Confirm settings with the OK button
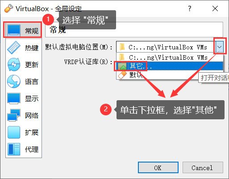This screenshot has height=179, width=229. pyautogui.click(x=158, y=167)
